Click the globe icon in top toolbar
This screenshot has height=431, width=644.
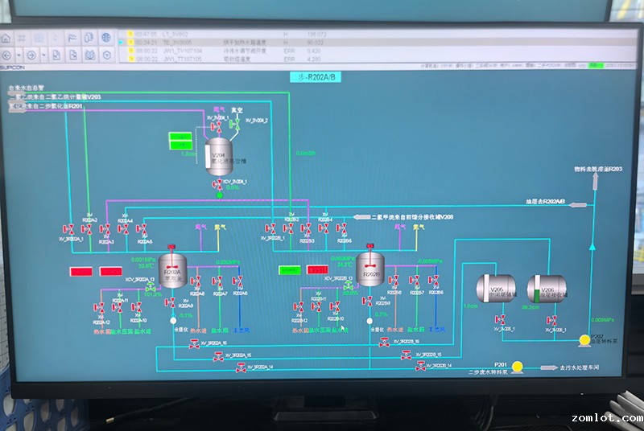(105, 37)
